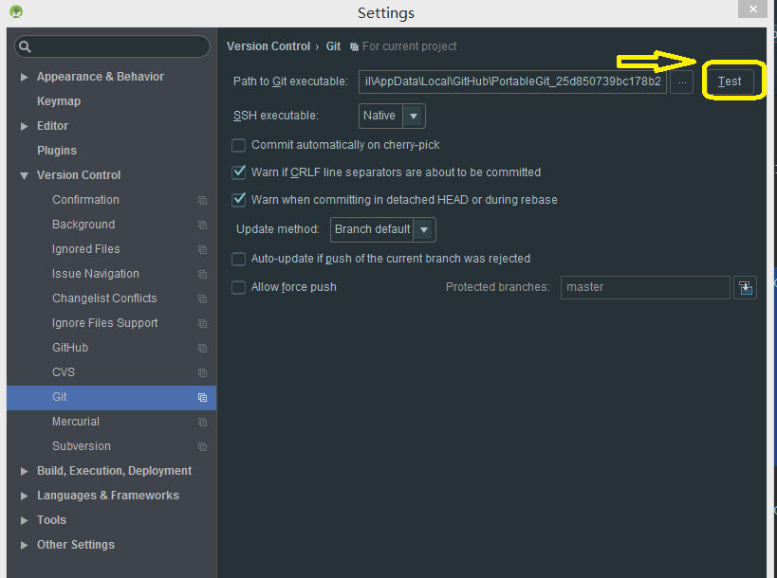Click project-level icon beside Ignore Files Support
The height and width of the screenshot is (578, 777).
click(x=202, y=324)
